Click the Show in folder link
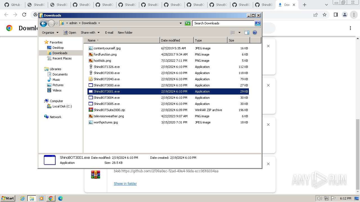Image resolution: width=360 pixels, height=202 pixels. click(125, 184)
